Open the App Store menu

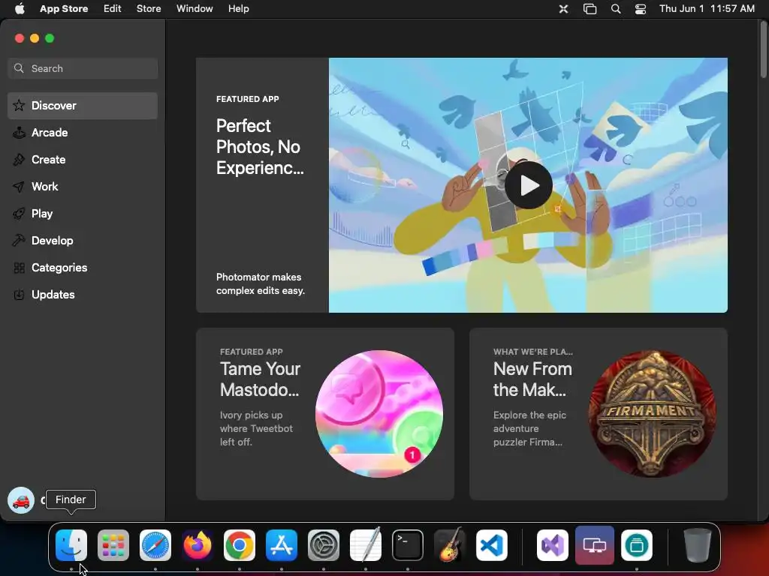[64, 9]
